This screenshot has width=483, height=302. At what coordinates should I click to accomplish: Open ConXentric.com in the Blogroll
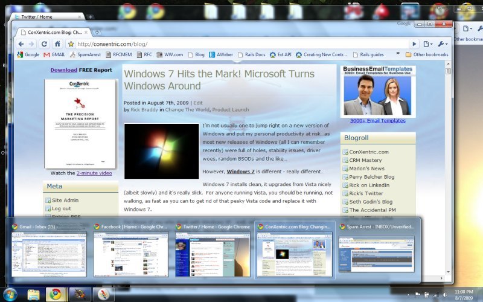pyautogui.click(x=369, y=152)
